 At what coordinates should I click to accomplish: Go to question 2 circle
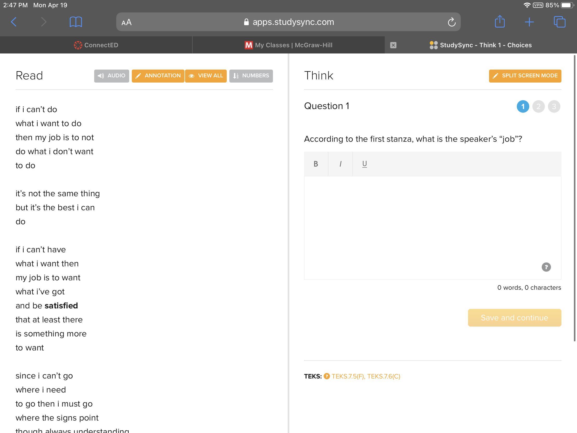(x=538, y=106)
